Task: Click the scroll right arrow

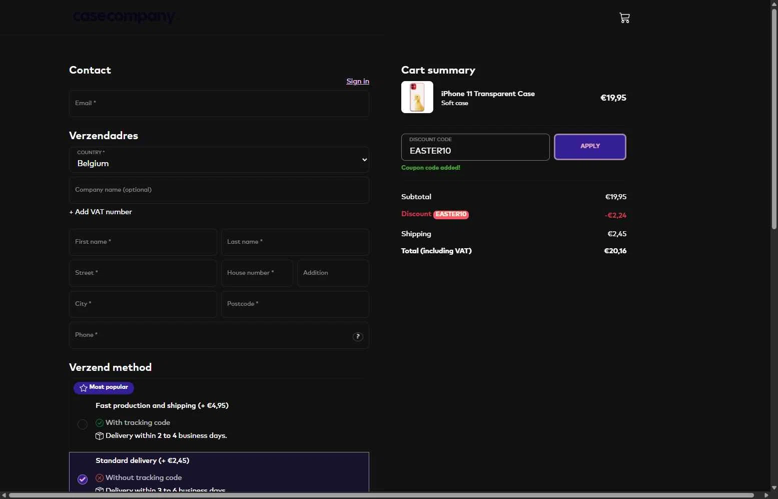Action: tap(766, 495)
